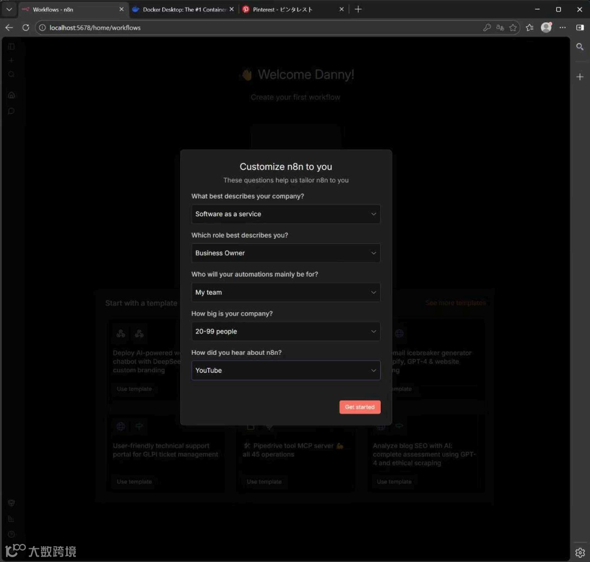The image size is (590, 562).
Task: View site information icon in address bar
Action: pos(43,27)
